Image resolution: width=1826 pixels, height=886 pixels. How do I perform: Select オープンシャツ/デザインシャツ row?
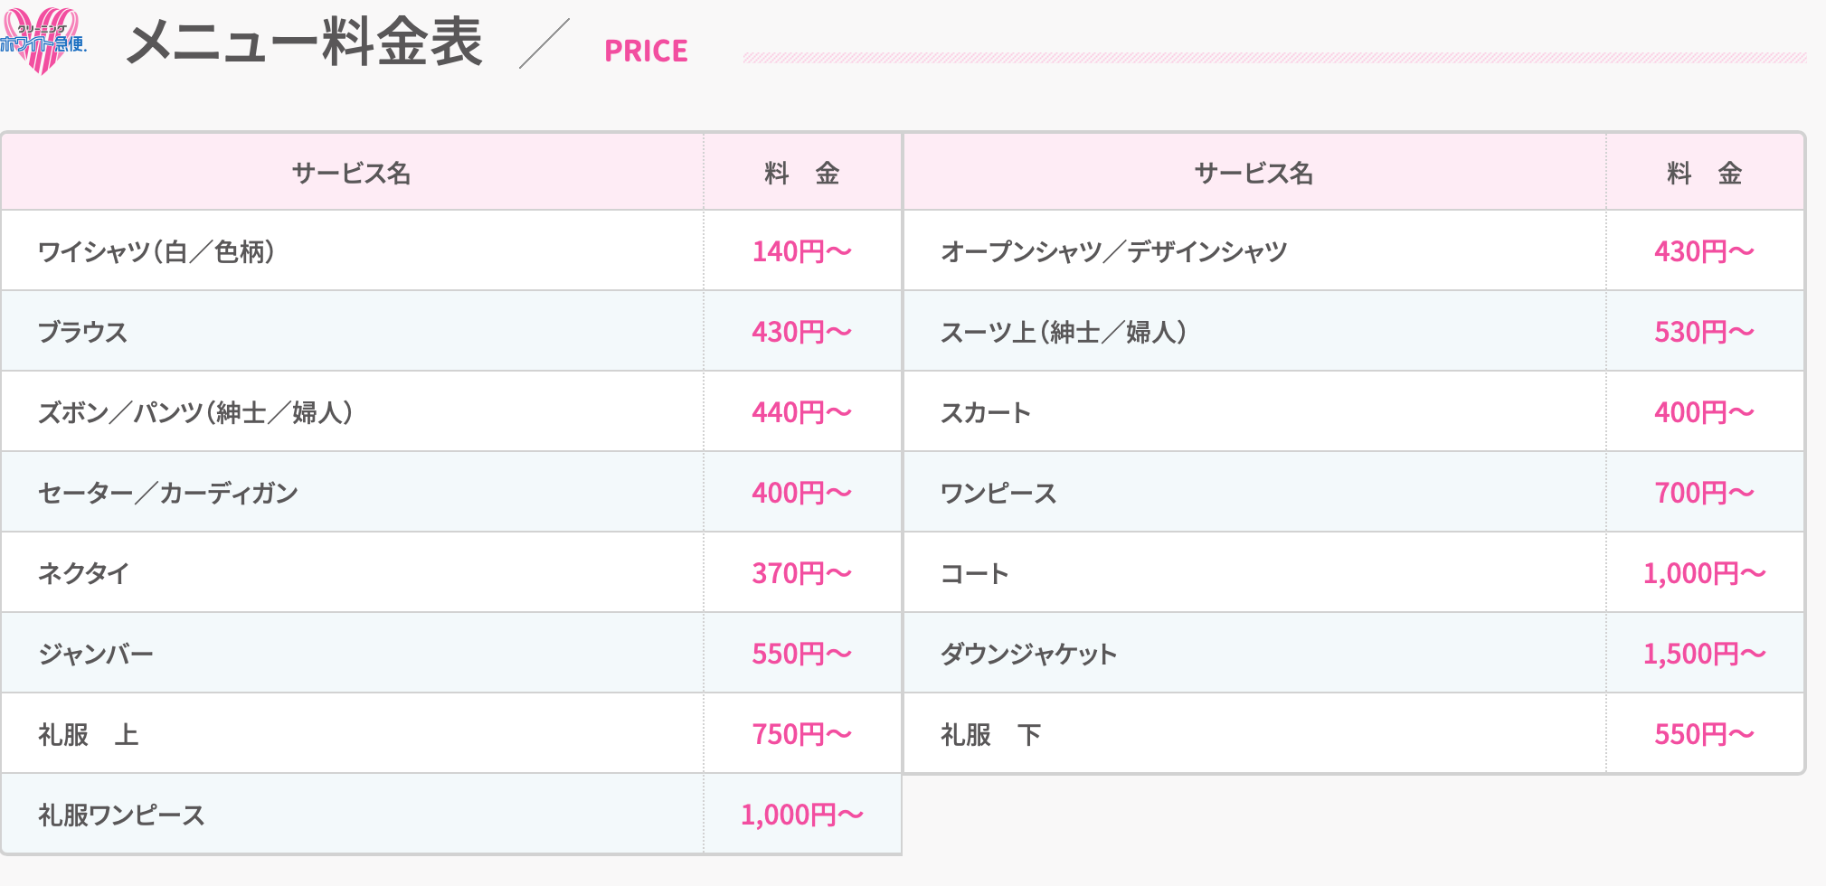pyautogui.click(x=1353, y=250)
